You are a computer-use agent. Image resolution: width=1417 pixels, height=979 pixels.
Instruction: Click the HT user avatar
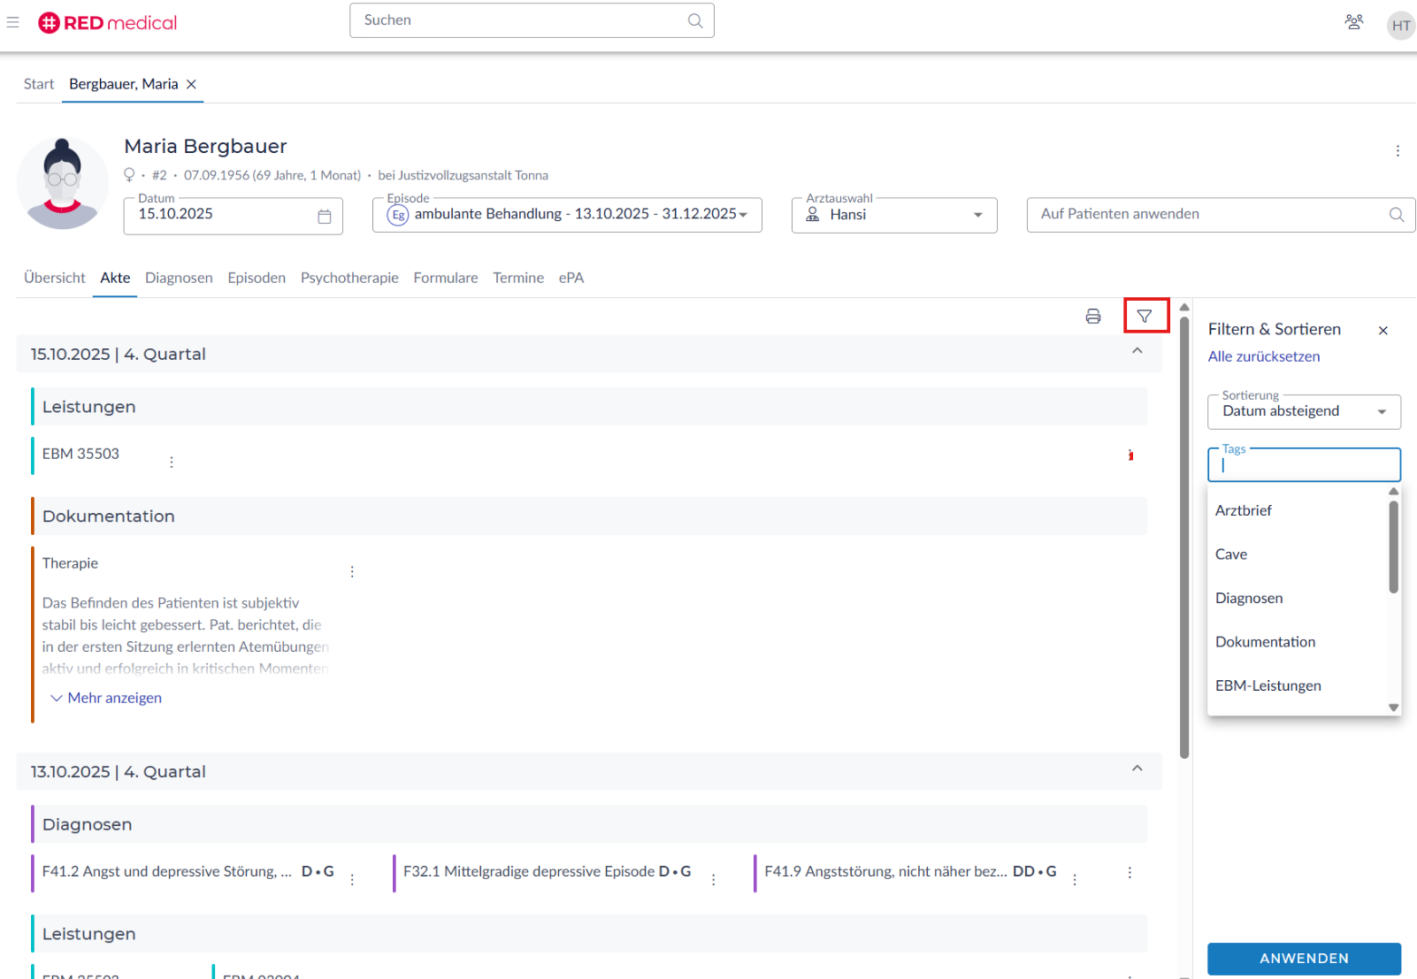point(1400,26)
